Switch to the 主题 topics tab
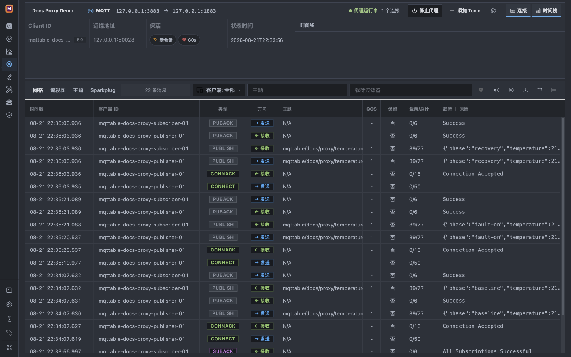571x357 pixels. pyautogui.click(x=78, y=90)
